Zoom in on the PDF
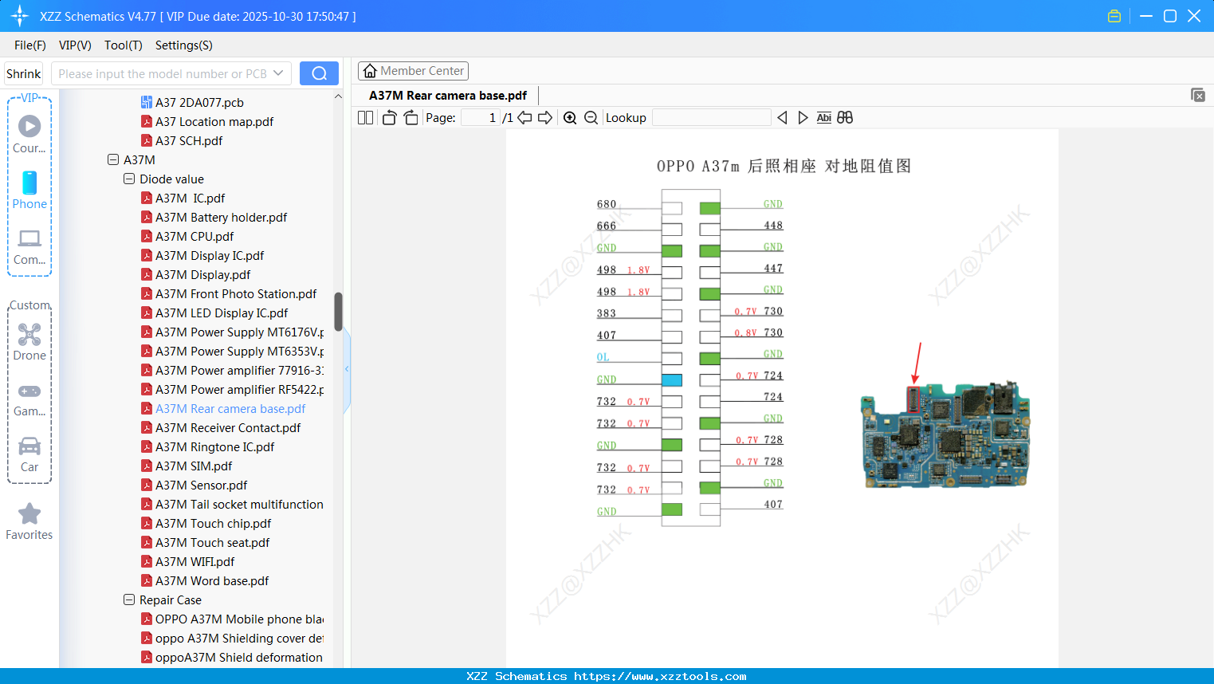Screen dimensions: 1214x684 [x=570, y=117]
